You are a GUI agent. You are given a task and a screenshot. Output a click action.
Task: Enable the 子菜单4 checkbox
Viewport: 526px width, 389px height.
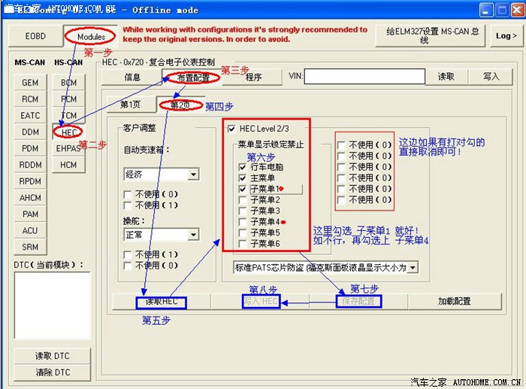tap(243, 222)
